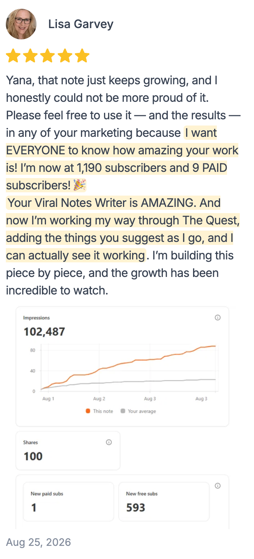254x559 pixels.
Task: Click the Aug 1 axis label
Action: [48, 399]
